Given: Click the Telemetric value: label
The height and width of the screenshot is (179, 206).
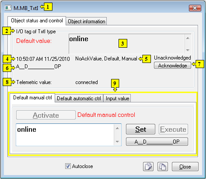Looking at the screenshot, I should (x=34, y=82).
